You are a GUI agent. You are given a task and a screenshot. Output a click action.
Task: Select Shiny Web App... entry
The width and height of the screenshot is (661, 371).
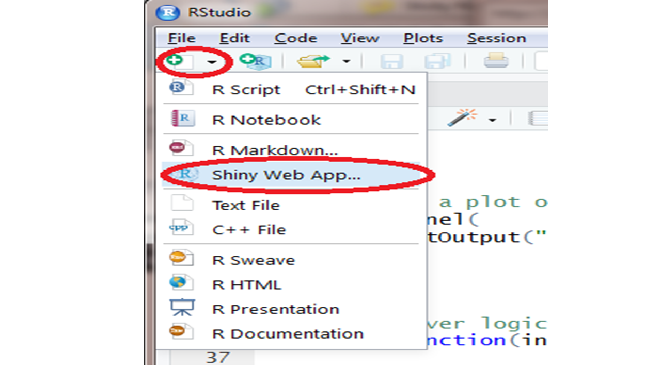tap(291, 175)
